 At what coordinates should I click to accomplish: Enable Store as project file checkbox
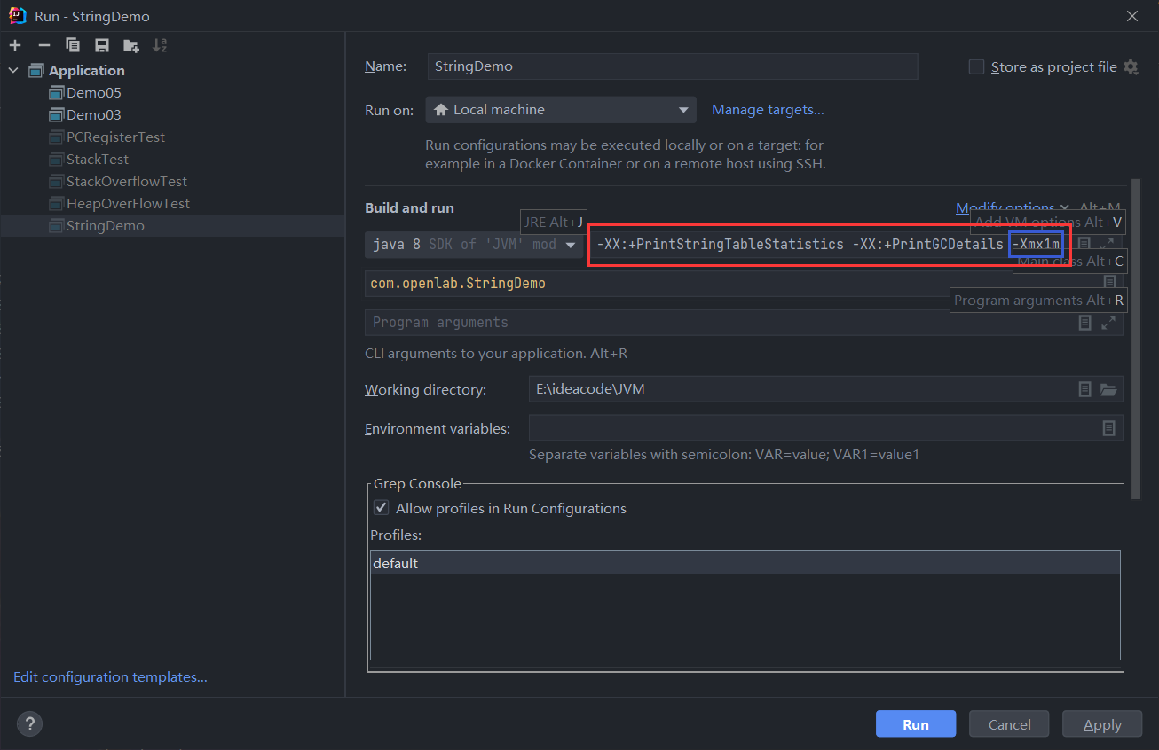point(976,66)
